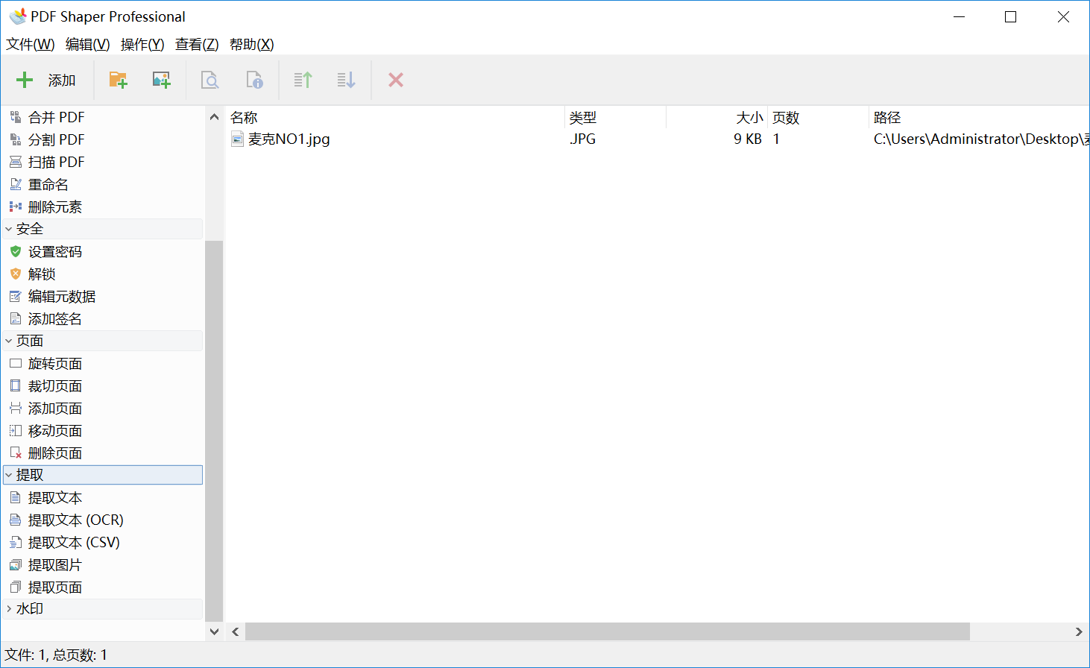Image resolution: width=1090 pixels, height=668 pixels.
Task: Click the Preview file magnifier icon
Action: point(210,80)
